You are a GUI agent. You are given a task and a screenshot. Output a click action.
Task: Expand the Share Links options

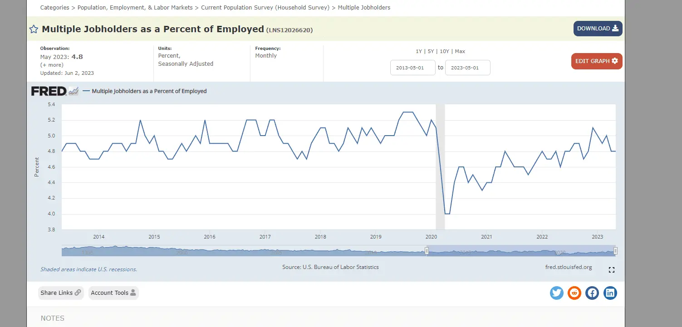(61, 293)
